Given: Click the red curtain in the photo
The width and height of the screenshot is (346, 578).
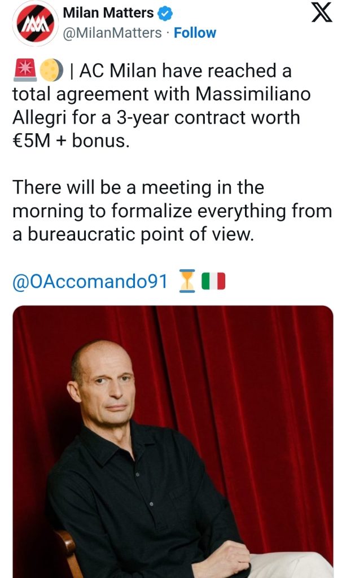Looking at the screenshot, I should [x=254, y=395].
